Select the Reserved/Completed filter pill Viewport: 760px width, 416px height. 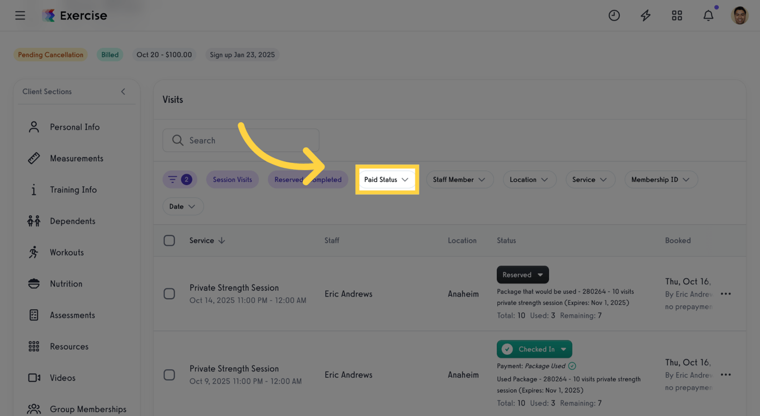[308, 179]
